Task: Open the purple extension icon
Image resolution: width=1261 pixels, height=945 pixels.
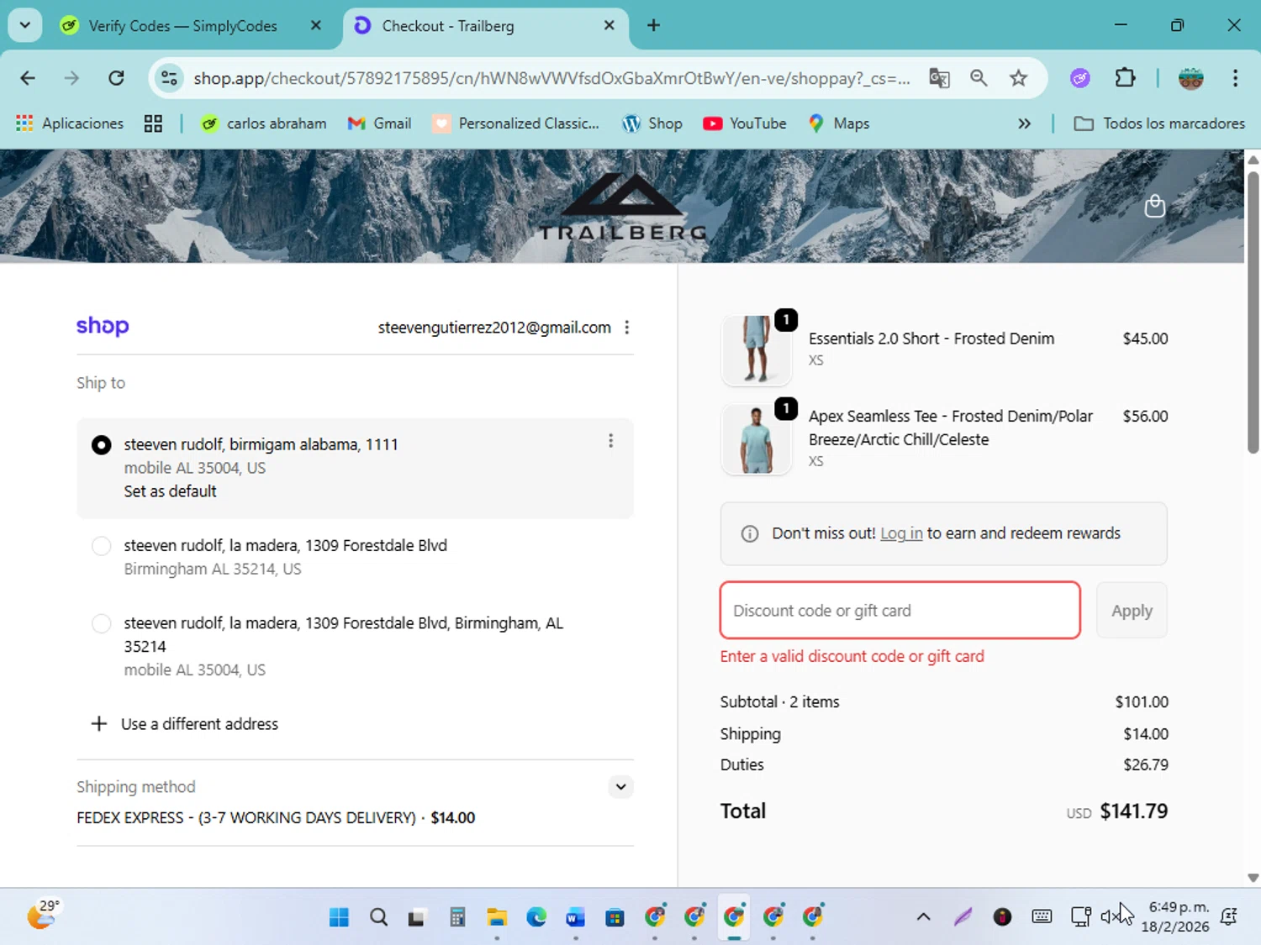Action: pos(1080,78)
